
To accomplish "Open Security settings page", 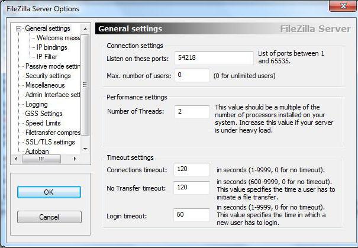I will [x=48, y=76].
